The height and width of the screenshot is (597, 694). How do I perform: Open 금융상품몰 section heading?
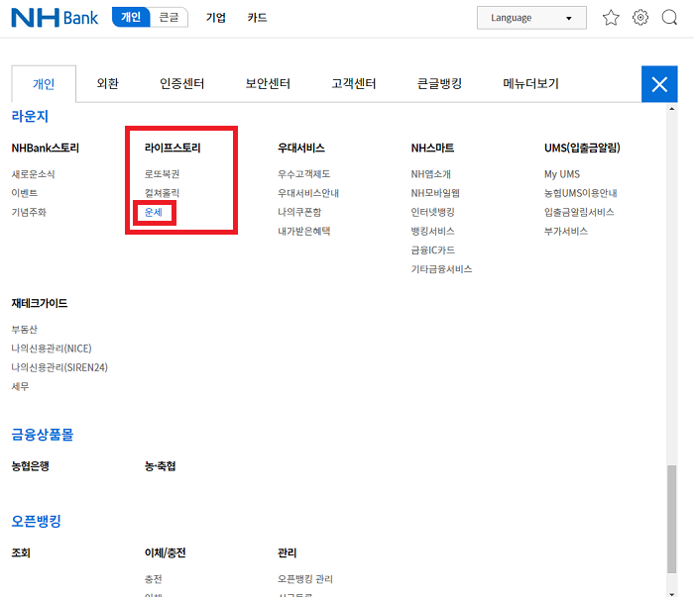pyautogui.click(x=42, y=435)
